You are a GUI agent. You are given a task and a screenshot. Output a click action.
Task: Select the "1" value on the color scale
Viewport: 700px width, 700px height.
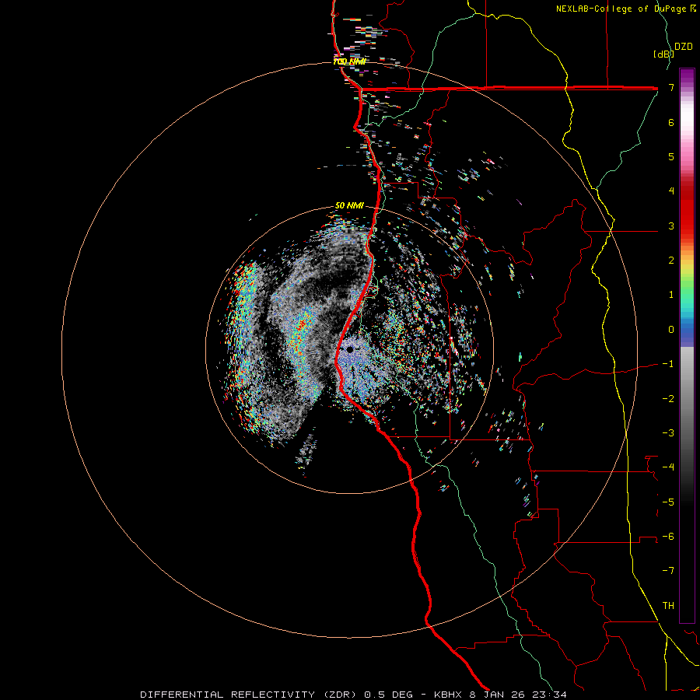point(671,295)
